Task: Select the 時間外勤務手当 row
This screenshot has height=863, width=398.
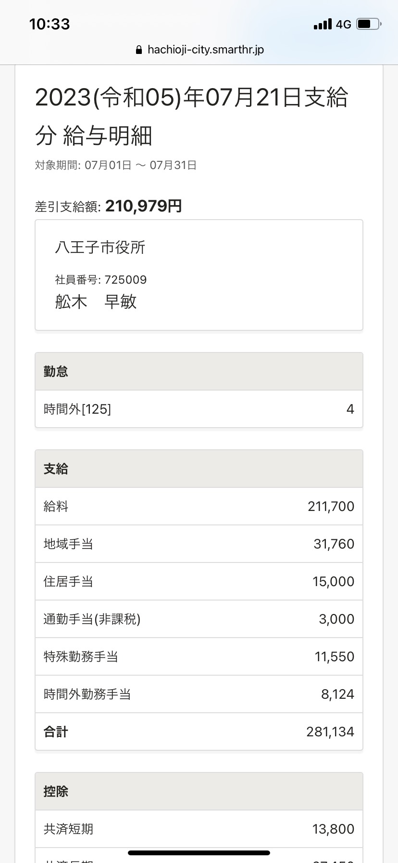Action: click(x=199, y=694)
